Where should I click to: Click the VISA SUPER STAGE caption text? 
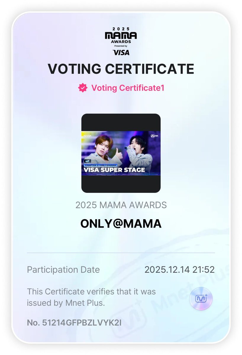point(114,170)
